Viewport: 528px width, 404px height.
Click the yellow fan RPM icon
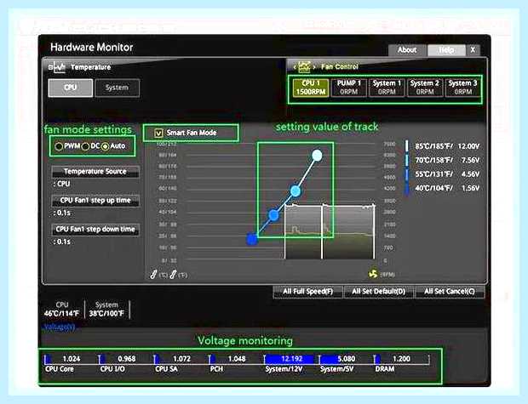pyautogui.click(x=373, y=274)
